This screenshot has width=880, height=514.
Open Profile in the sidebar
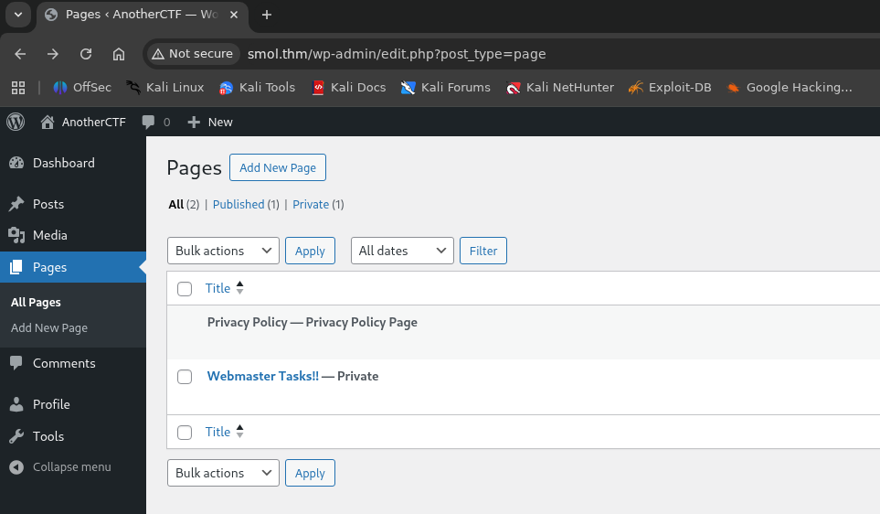pos(73,404)
